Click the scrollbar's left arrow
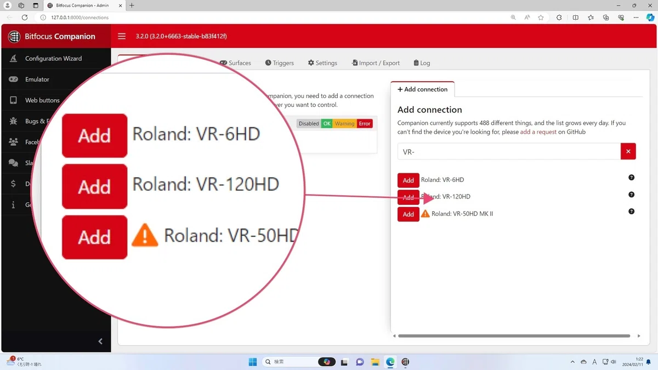This screenshot has height=370, width=658. (394, 336)
